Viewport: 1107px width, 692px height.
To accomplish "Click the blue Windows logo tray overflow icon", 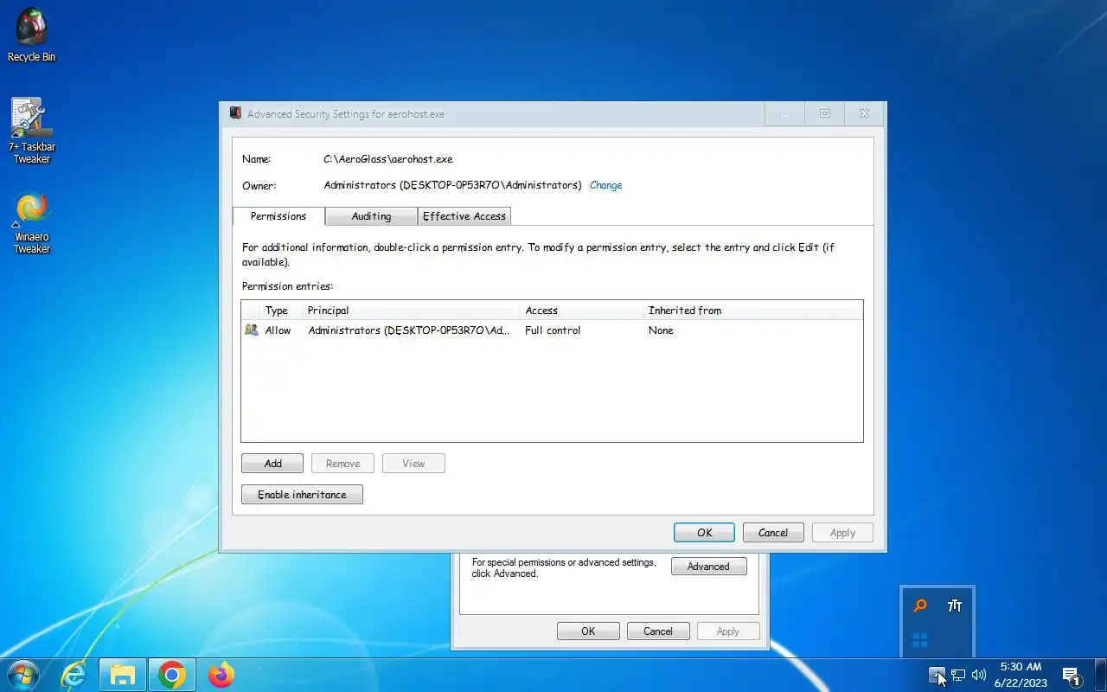I will point(920,640).
